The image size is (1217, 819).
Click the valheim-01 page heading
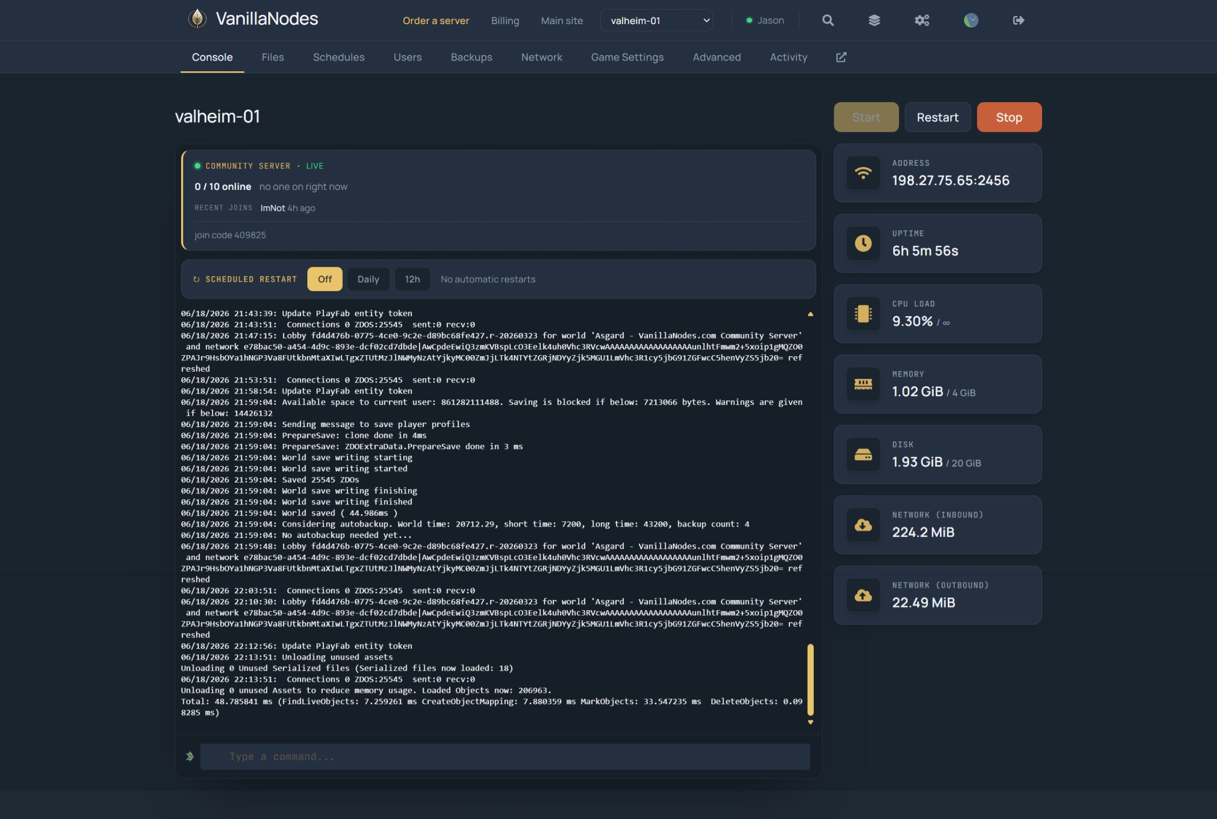217,116
